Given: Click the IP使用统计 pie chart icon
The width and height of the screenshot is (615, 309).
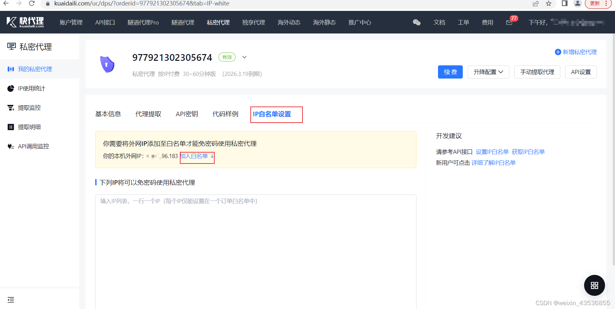Looking at the screenshot, I should pos(11,88).
